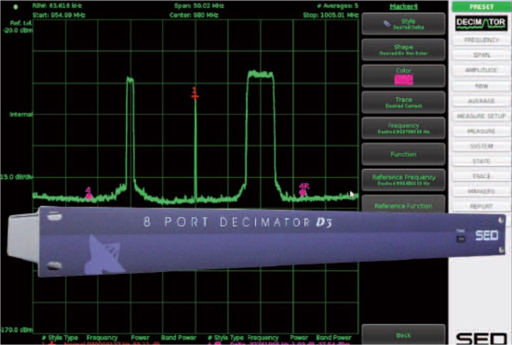This screenshot has height=345, width=512.
Task: Edit the Reference Frequency softkey
Action: coord(403,180)
